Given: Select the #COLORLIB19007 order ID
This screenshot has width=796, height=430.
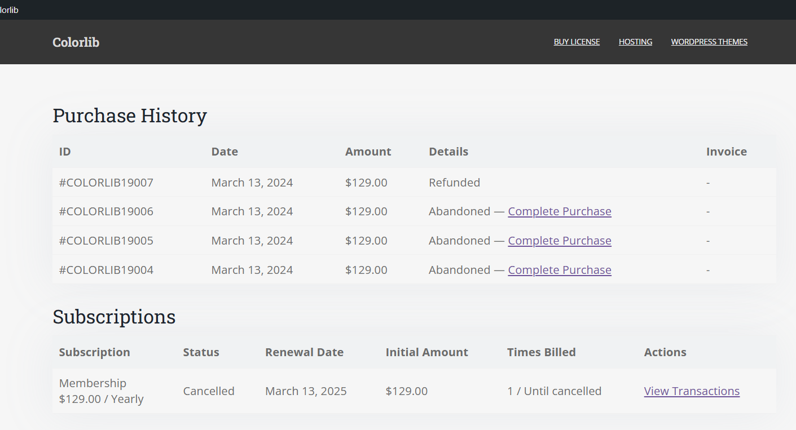Looking at the screenshot, I should point(106,183).
